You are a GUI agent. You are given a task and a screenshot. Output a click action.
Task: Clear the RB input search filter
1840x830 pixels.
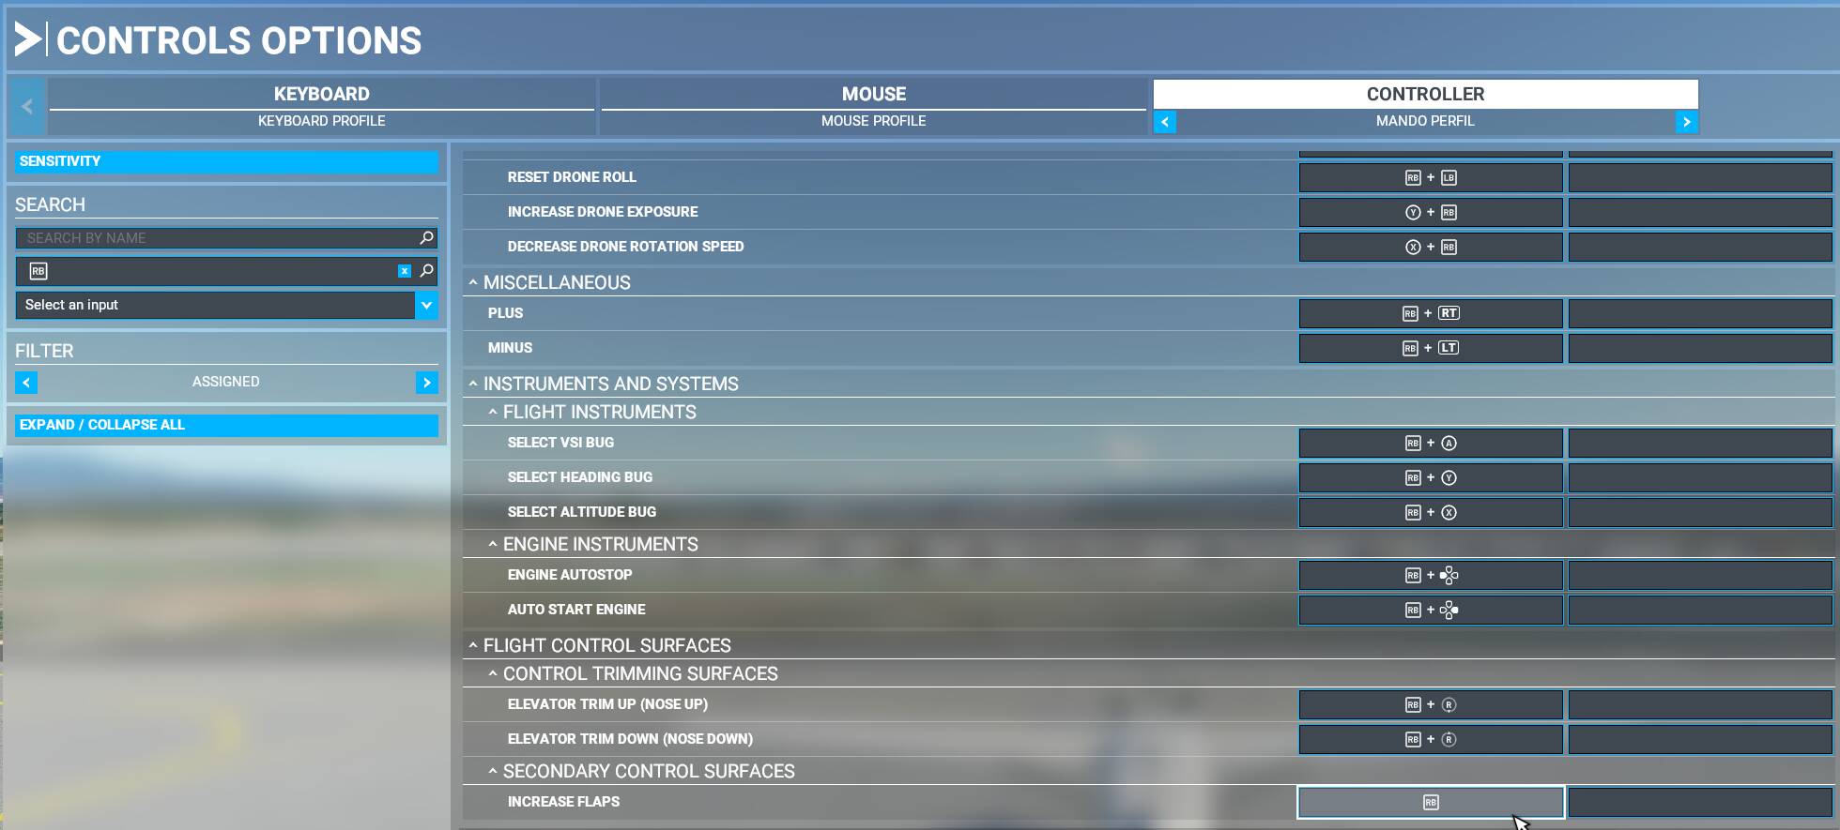(x=405, y=271)
